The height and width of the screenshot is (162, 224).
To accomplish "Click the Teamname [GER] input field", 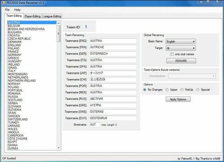I will click(x=113, y=54).
